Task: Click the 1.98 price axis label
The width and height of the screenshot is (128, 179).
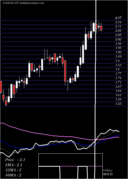Action: tap(118, 44)
